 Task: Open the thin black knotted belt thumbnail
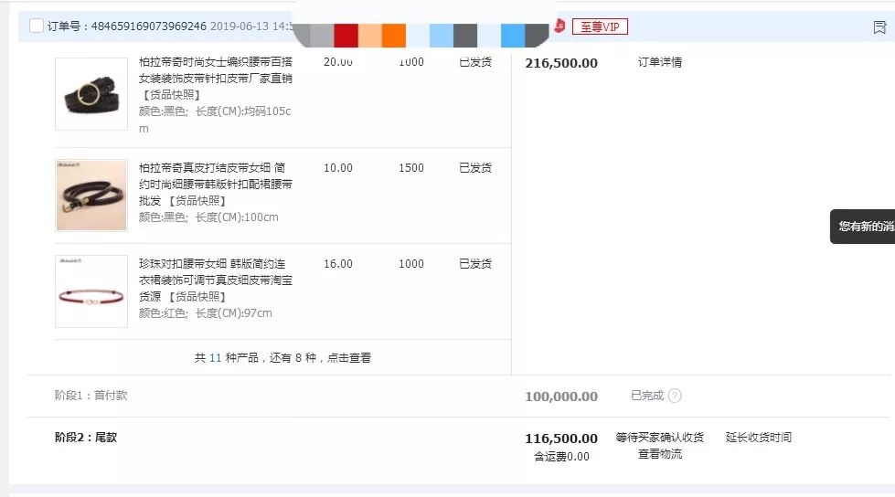pyautogui.click(x=91, y=195)
